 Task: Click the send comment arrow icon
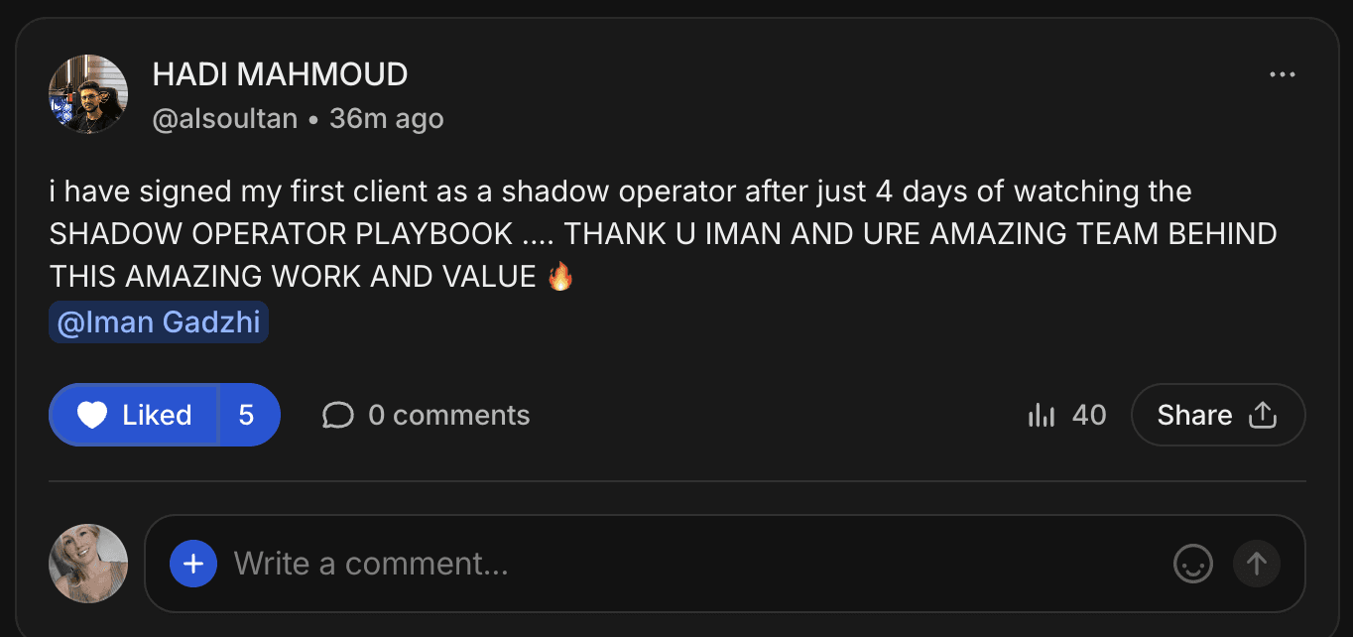(x=1257, y=564)
